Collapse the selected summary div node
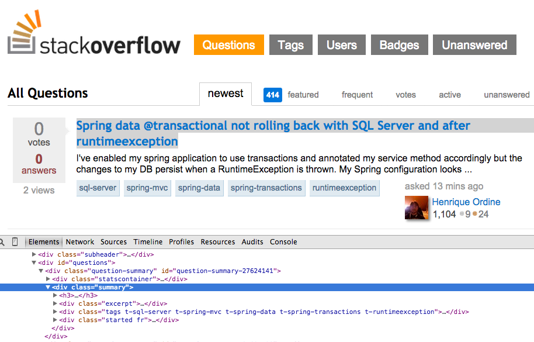 pos(48,287)
